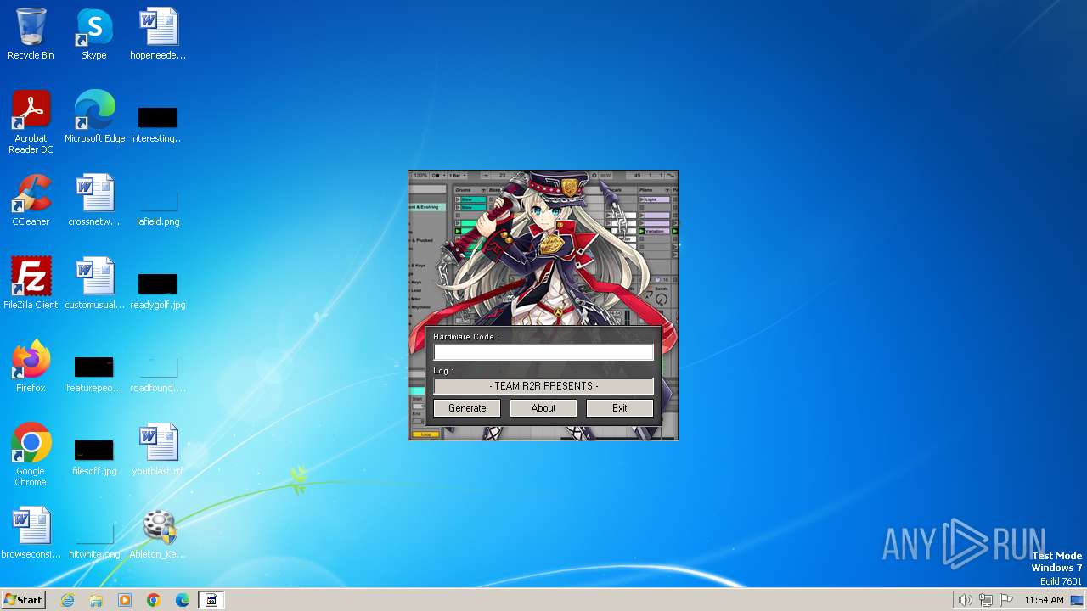Select the readygolf.jpg file icon
The width and height of the screenshot is (1087, 611).
pos(158,289)
